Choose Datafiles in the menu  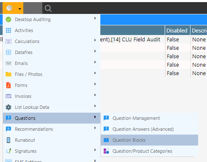(52, 52)
